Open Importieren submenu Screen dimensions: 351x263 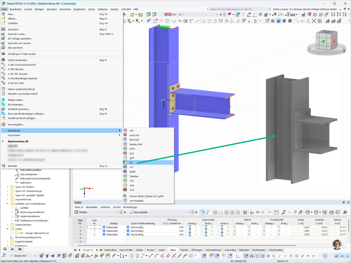(x=61, y=135)
